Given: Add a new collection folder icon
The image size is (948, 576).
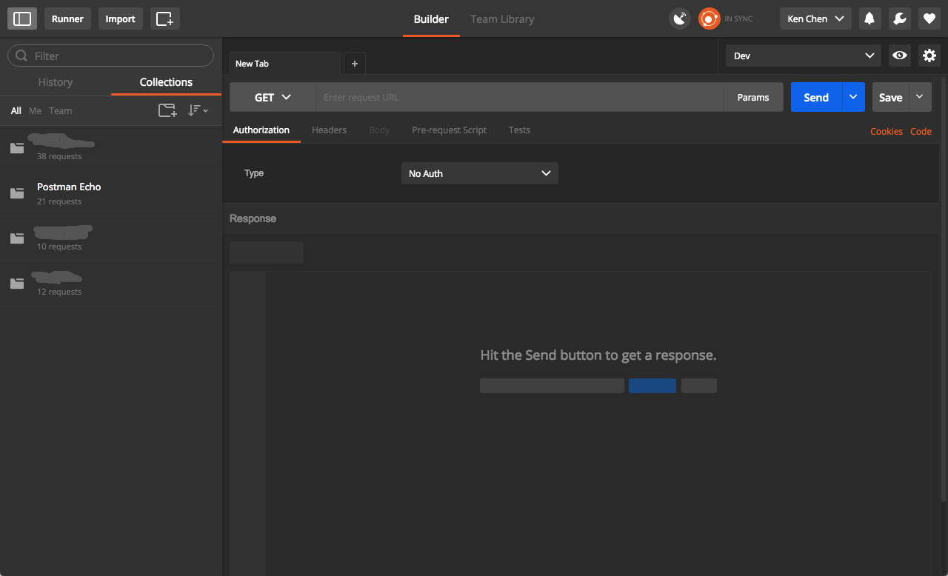Looking at the screenshot, I should click(x=168, y=110).
